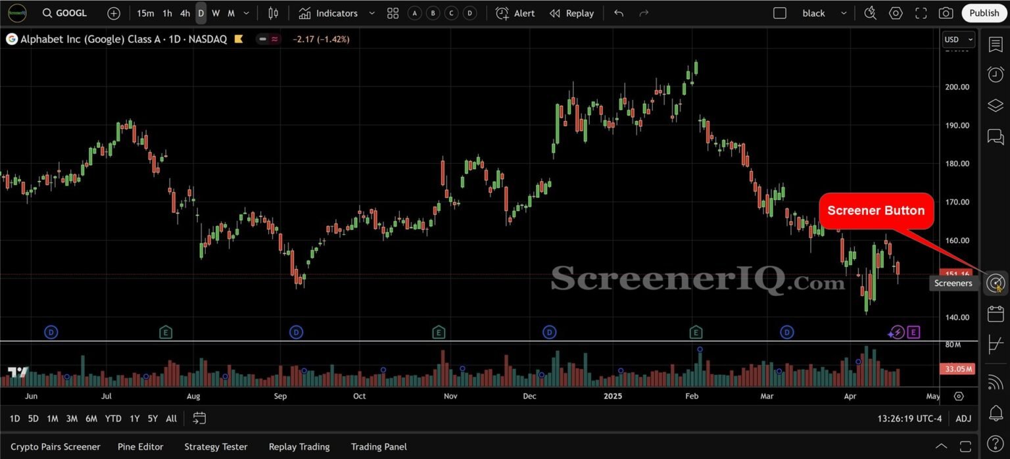Viewport: 1010px width, 459px height.
Task: Expand the timeframe interval dropdown
Action: point(247,13)
